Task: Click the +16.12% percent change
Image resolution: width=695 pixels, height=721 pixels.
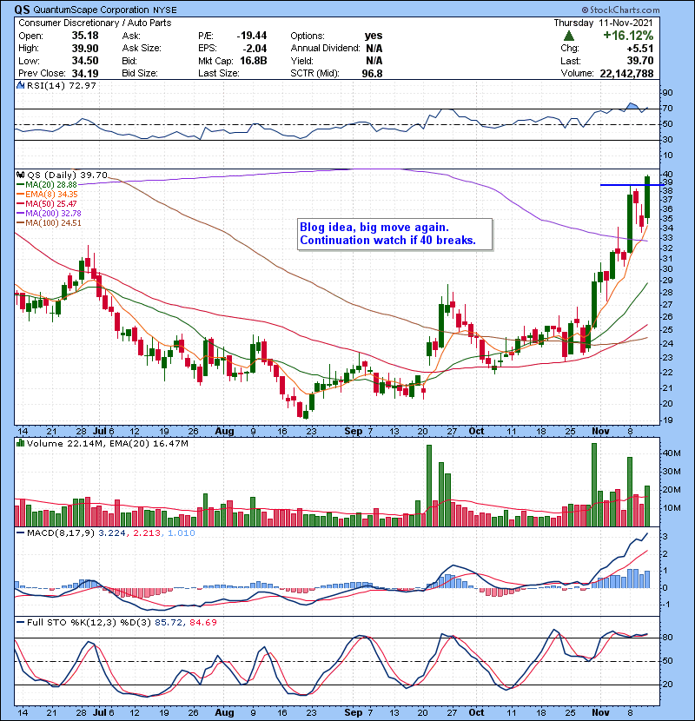Action: [x=628, y=36]
